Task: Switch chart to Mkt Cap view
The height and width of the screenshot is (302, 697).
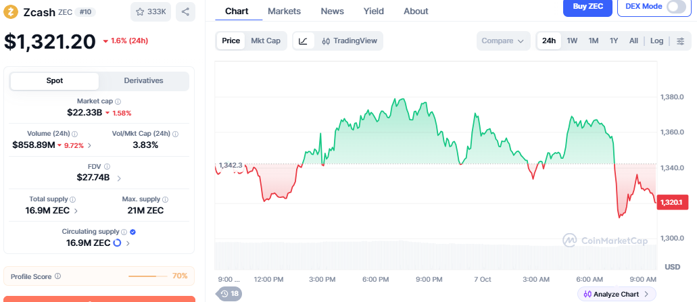Action: [x=266, y=41]
